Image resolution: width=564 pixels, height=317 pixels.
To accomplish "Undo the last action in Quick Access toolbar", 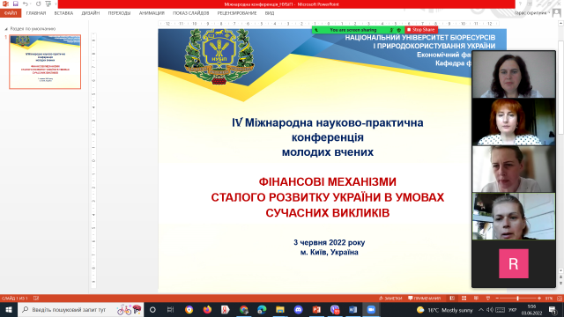I will pos(26,4).
